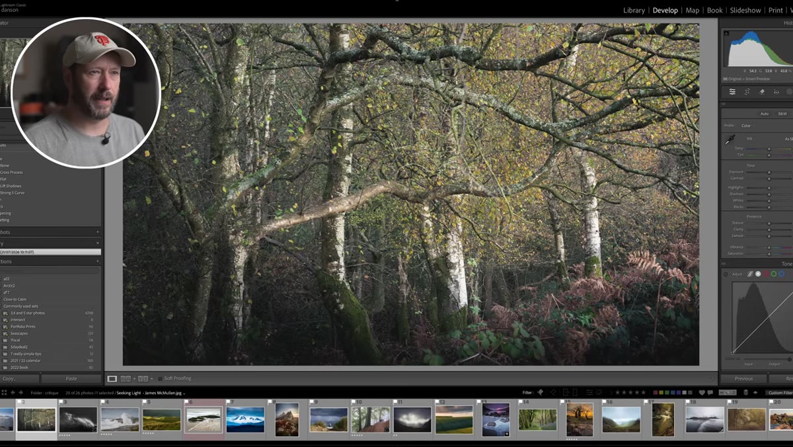Toggle the flag on filmstrip photo 3
793x447 pixels.
pyautogui.click(x=61, y=401)
